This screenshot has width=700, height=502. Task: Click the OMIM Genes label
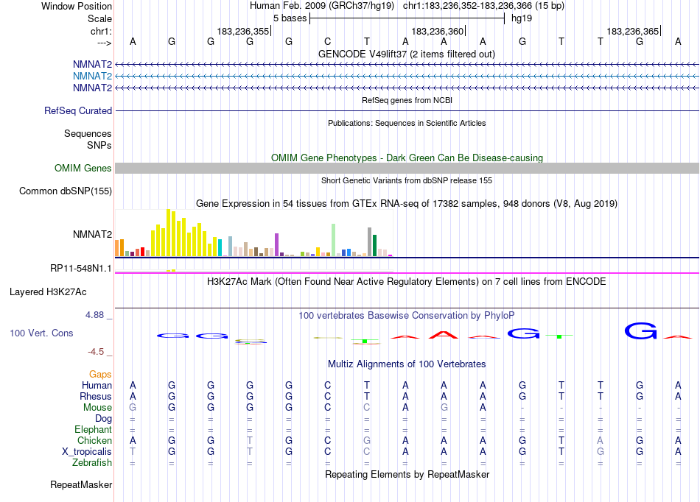click(x=83, y=168)
